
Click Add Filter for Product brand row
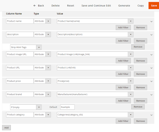tap(123, 101)
